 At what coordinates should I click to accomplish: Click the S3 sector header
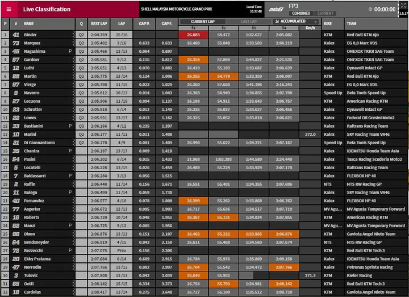[x=254, y=28]
